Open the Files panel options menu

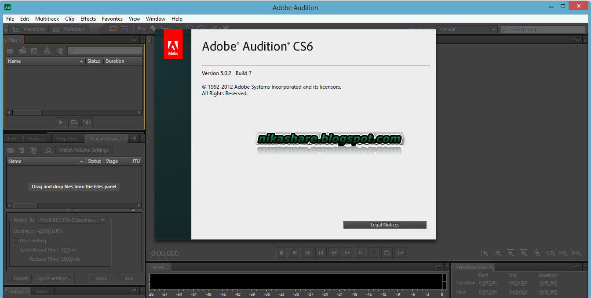point(134,39)
